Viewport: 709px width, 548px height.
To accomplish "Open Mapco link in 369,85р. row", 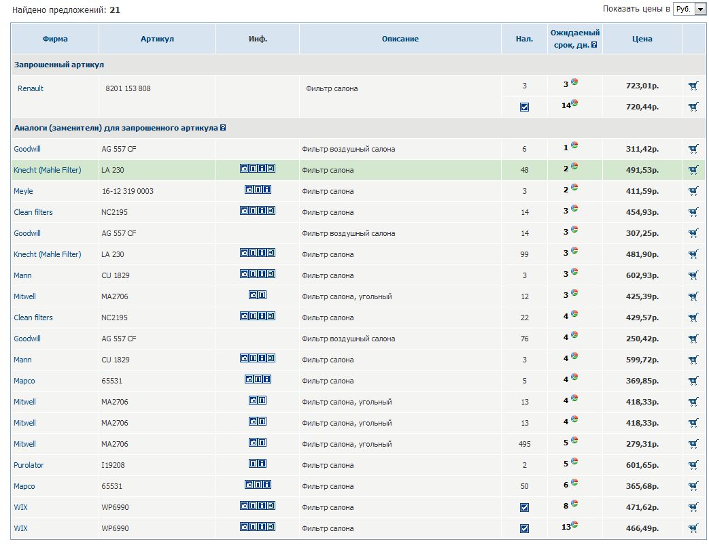I will point(24,381).
